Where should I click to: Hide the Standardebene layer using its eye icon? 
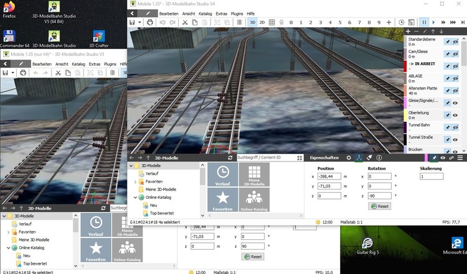tap(455, 42)
